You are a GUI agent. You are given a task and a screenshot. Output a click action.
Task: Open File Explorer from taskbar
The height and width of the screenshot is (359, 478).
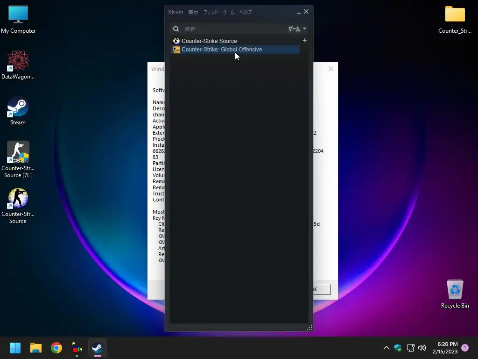pyautogui.click(x=35, y=348)
